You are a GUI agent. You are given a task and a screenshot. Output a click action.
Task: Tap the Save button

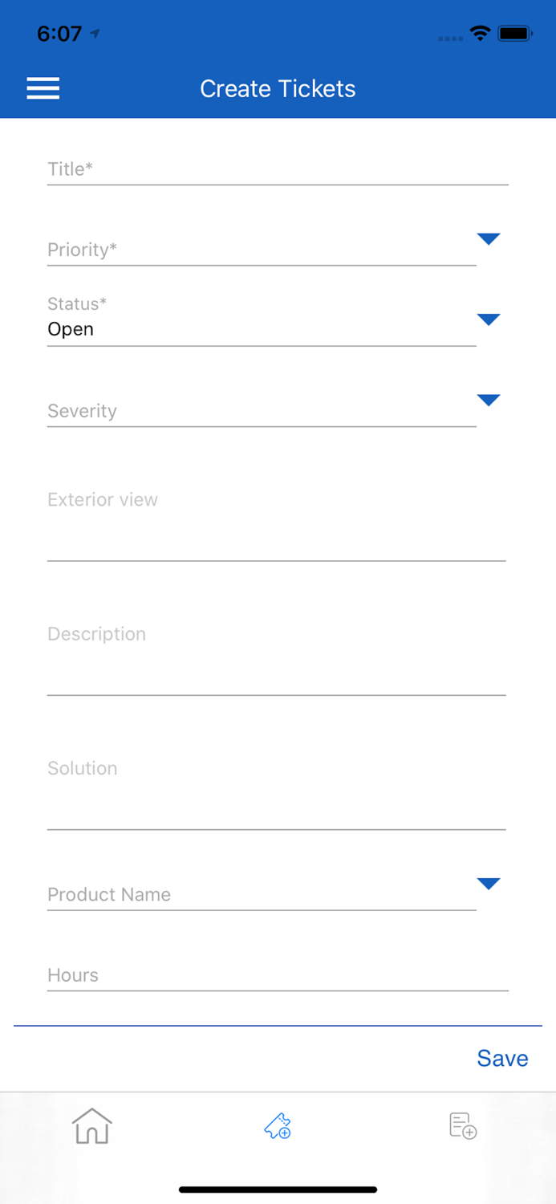[x=502, y=1059]
